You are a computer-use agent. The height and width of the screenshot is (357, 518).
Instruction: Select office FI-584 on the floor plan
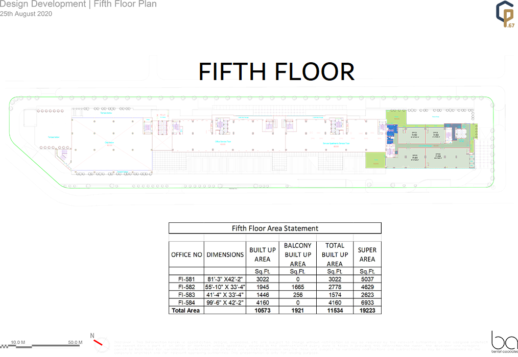[438, 156]
